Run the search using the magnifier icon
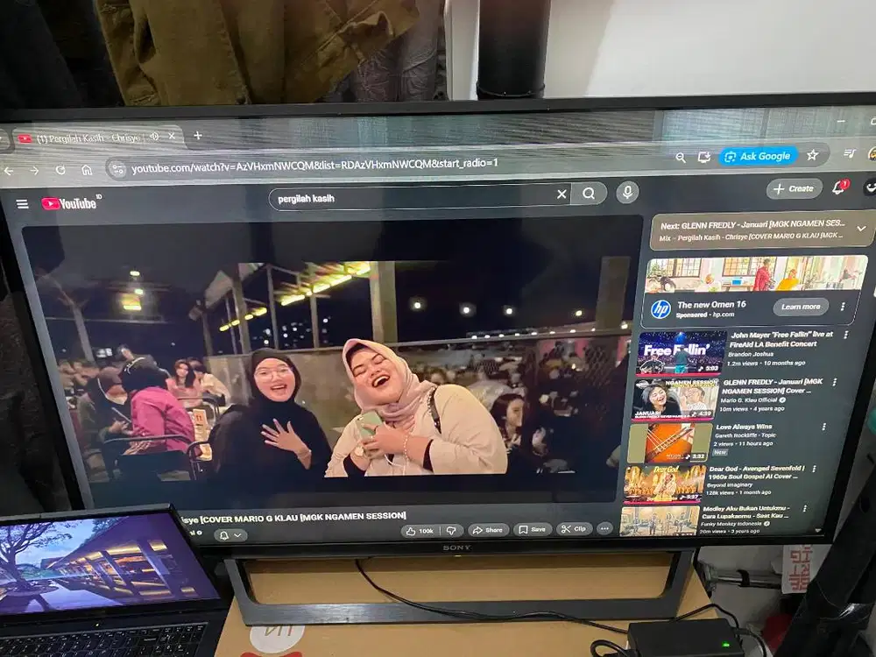 pos(589,194)
